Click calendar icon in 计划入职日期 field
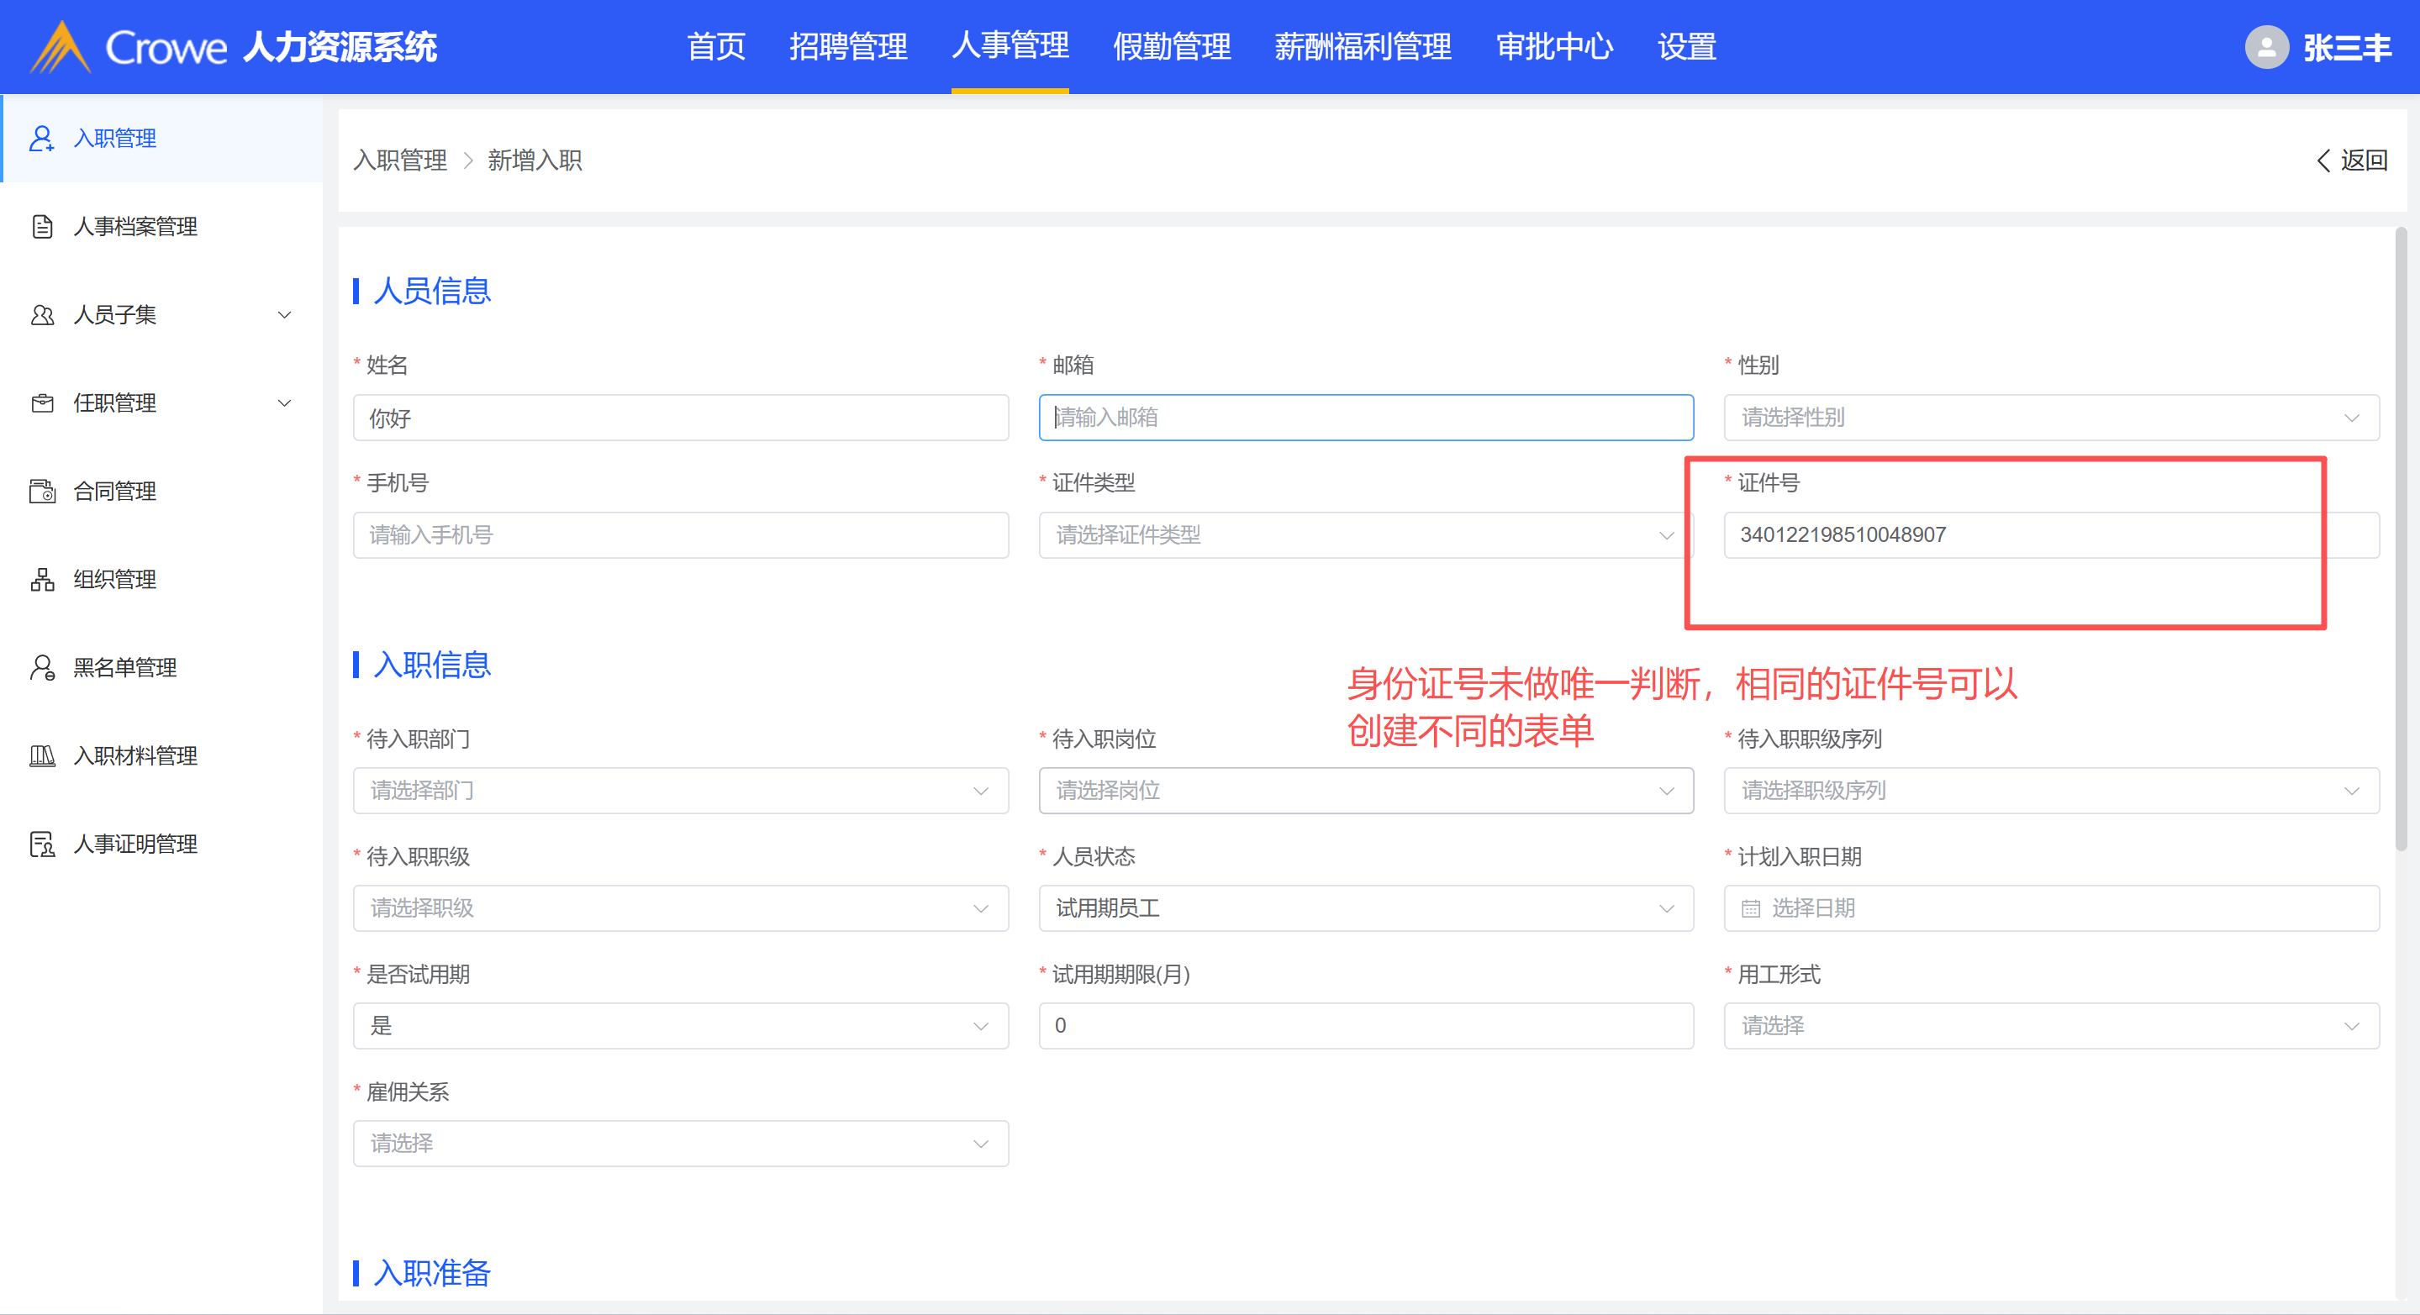 tap(1751, 908)
